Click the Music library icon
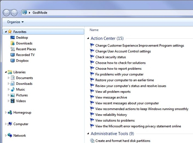Image resolution: width=193 pixels, height=143 pixels. pos(13,90)
